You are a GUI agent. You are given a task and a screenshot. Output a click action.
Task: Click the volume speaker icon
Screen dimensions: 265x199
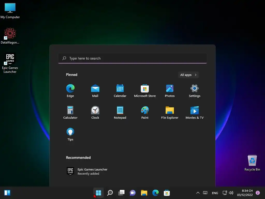tap(231, 193)
